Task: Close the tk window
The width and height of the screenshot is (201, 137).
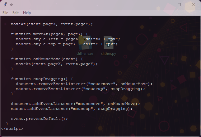Action: 193,5
